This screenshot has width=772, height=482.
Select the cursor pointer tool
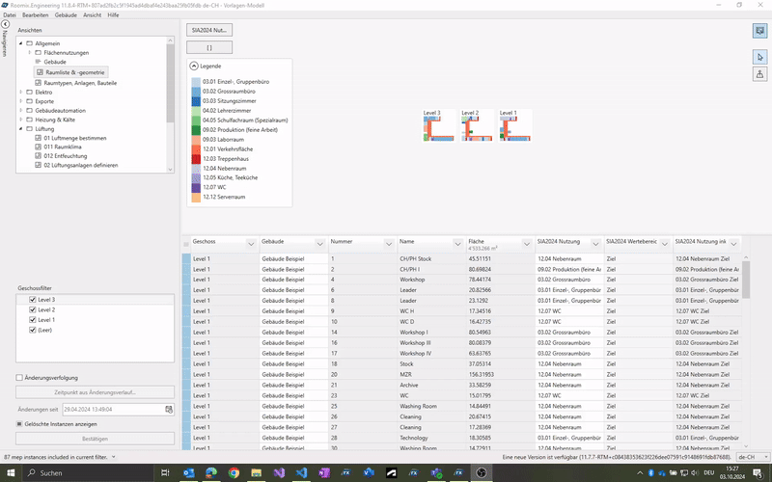[759, 57]
